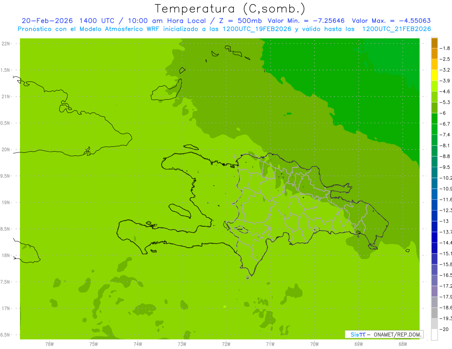Click the 73W longitude axis label
This screenshot has height=349, width=452.
[182, 344]
